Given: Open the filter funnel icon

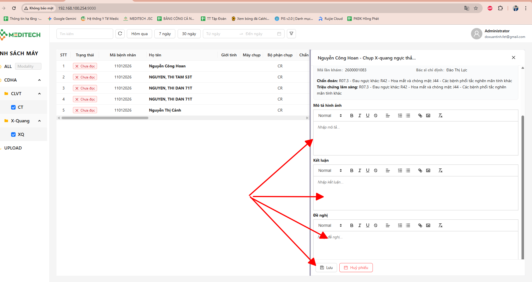Looking at the screenshot, I should (291, 34).
